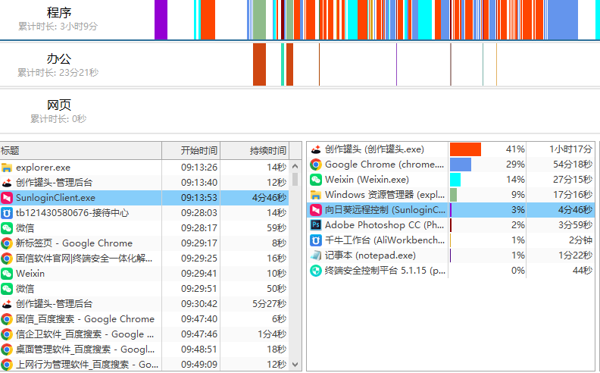Select the 办公 timeline category
The height and width of the screenshot is (373, 600).
58,58
